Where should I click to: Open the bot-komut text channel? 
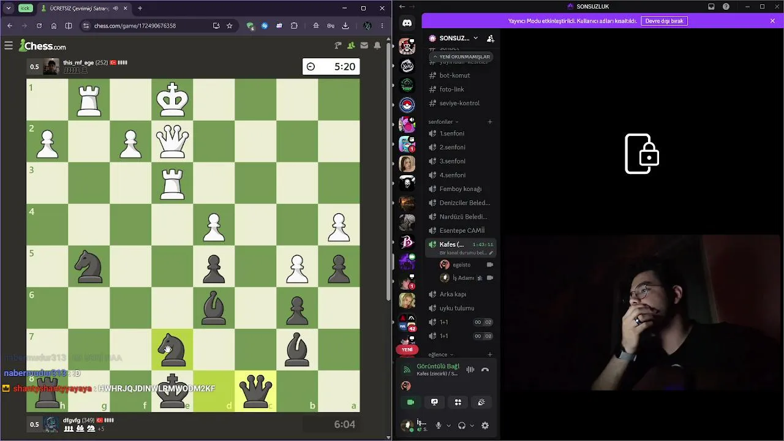(x=461, y=75)
